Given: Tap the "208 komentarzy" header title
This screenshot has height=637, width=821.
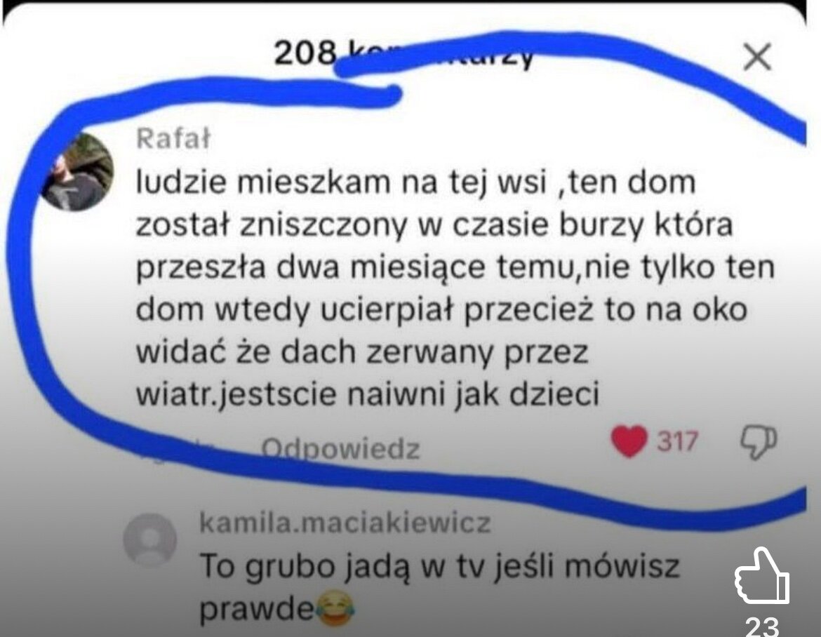Looking at the screenshot, I should coord(403,53).
